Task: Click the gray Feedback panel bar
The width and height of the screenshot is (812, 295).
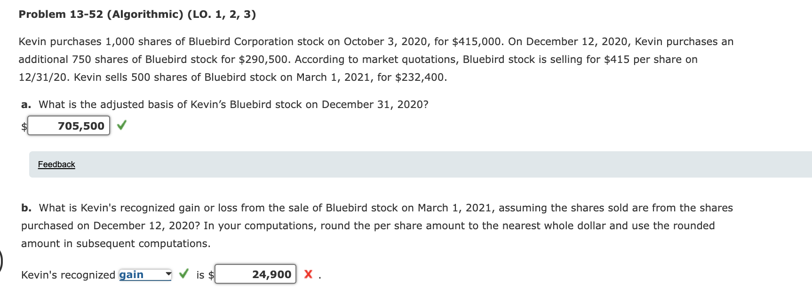Action: [420, 164]
